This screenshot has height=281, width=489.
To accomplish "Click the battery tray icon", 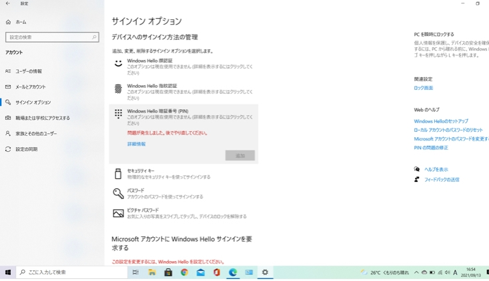I will coord(432,272).
